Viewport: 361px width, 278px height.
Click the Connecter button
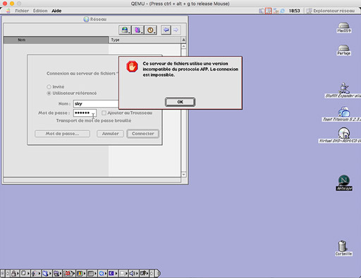(143, 134)
